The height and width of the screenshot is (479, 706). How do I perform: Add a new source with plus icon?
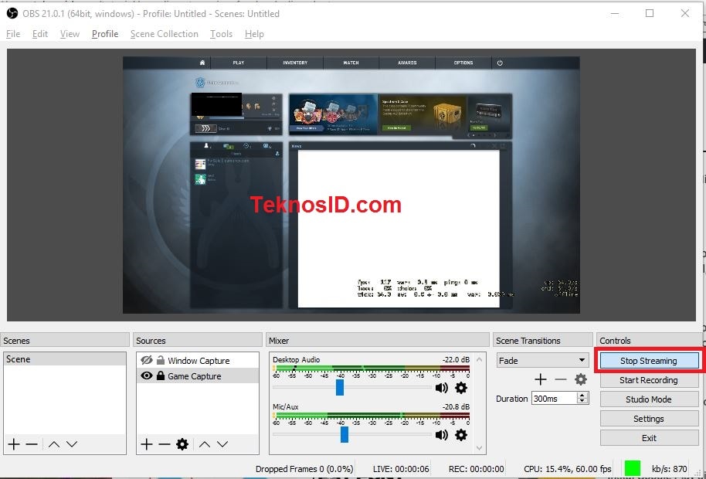(x=146, y=444)
